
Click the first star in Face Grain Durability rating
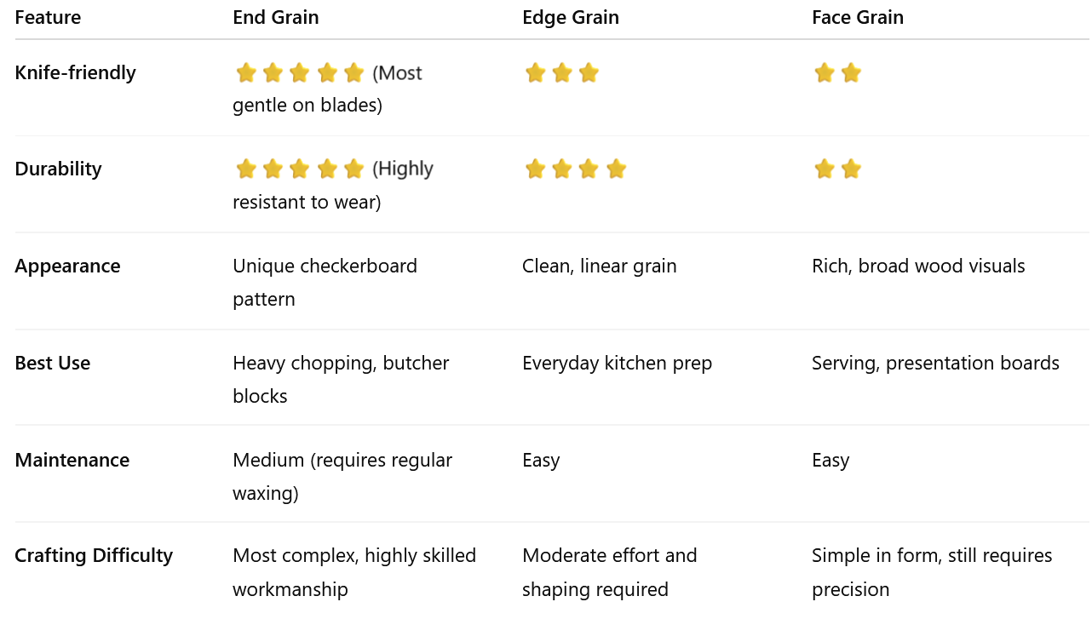tap(824, 169)
